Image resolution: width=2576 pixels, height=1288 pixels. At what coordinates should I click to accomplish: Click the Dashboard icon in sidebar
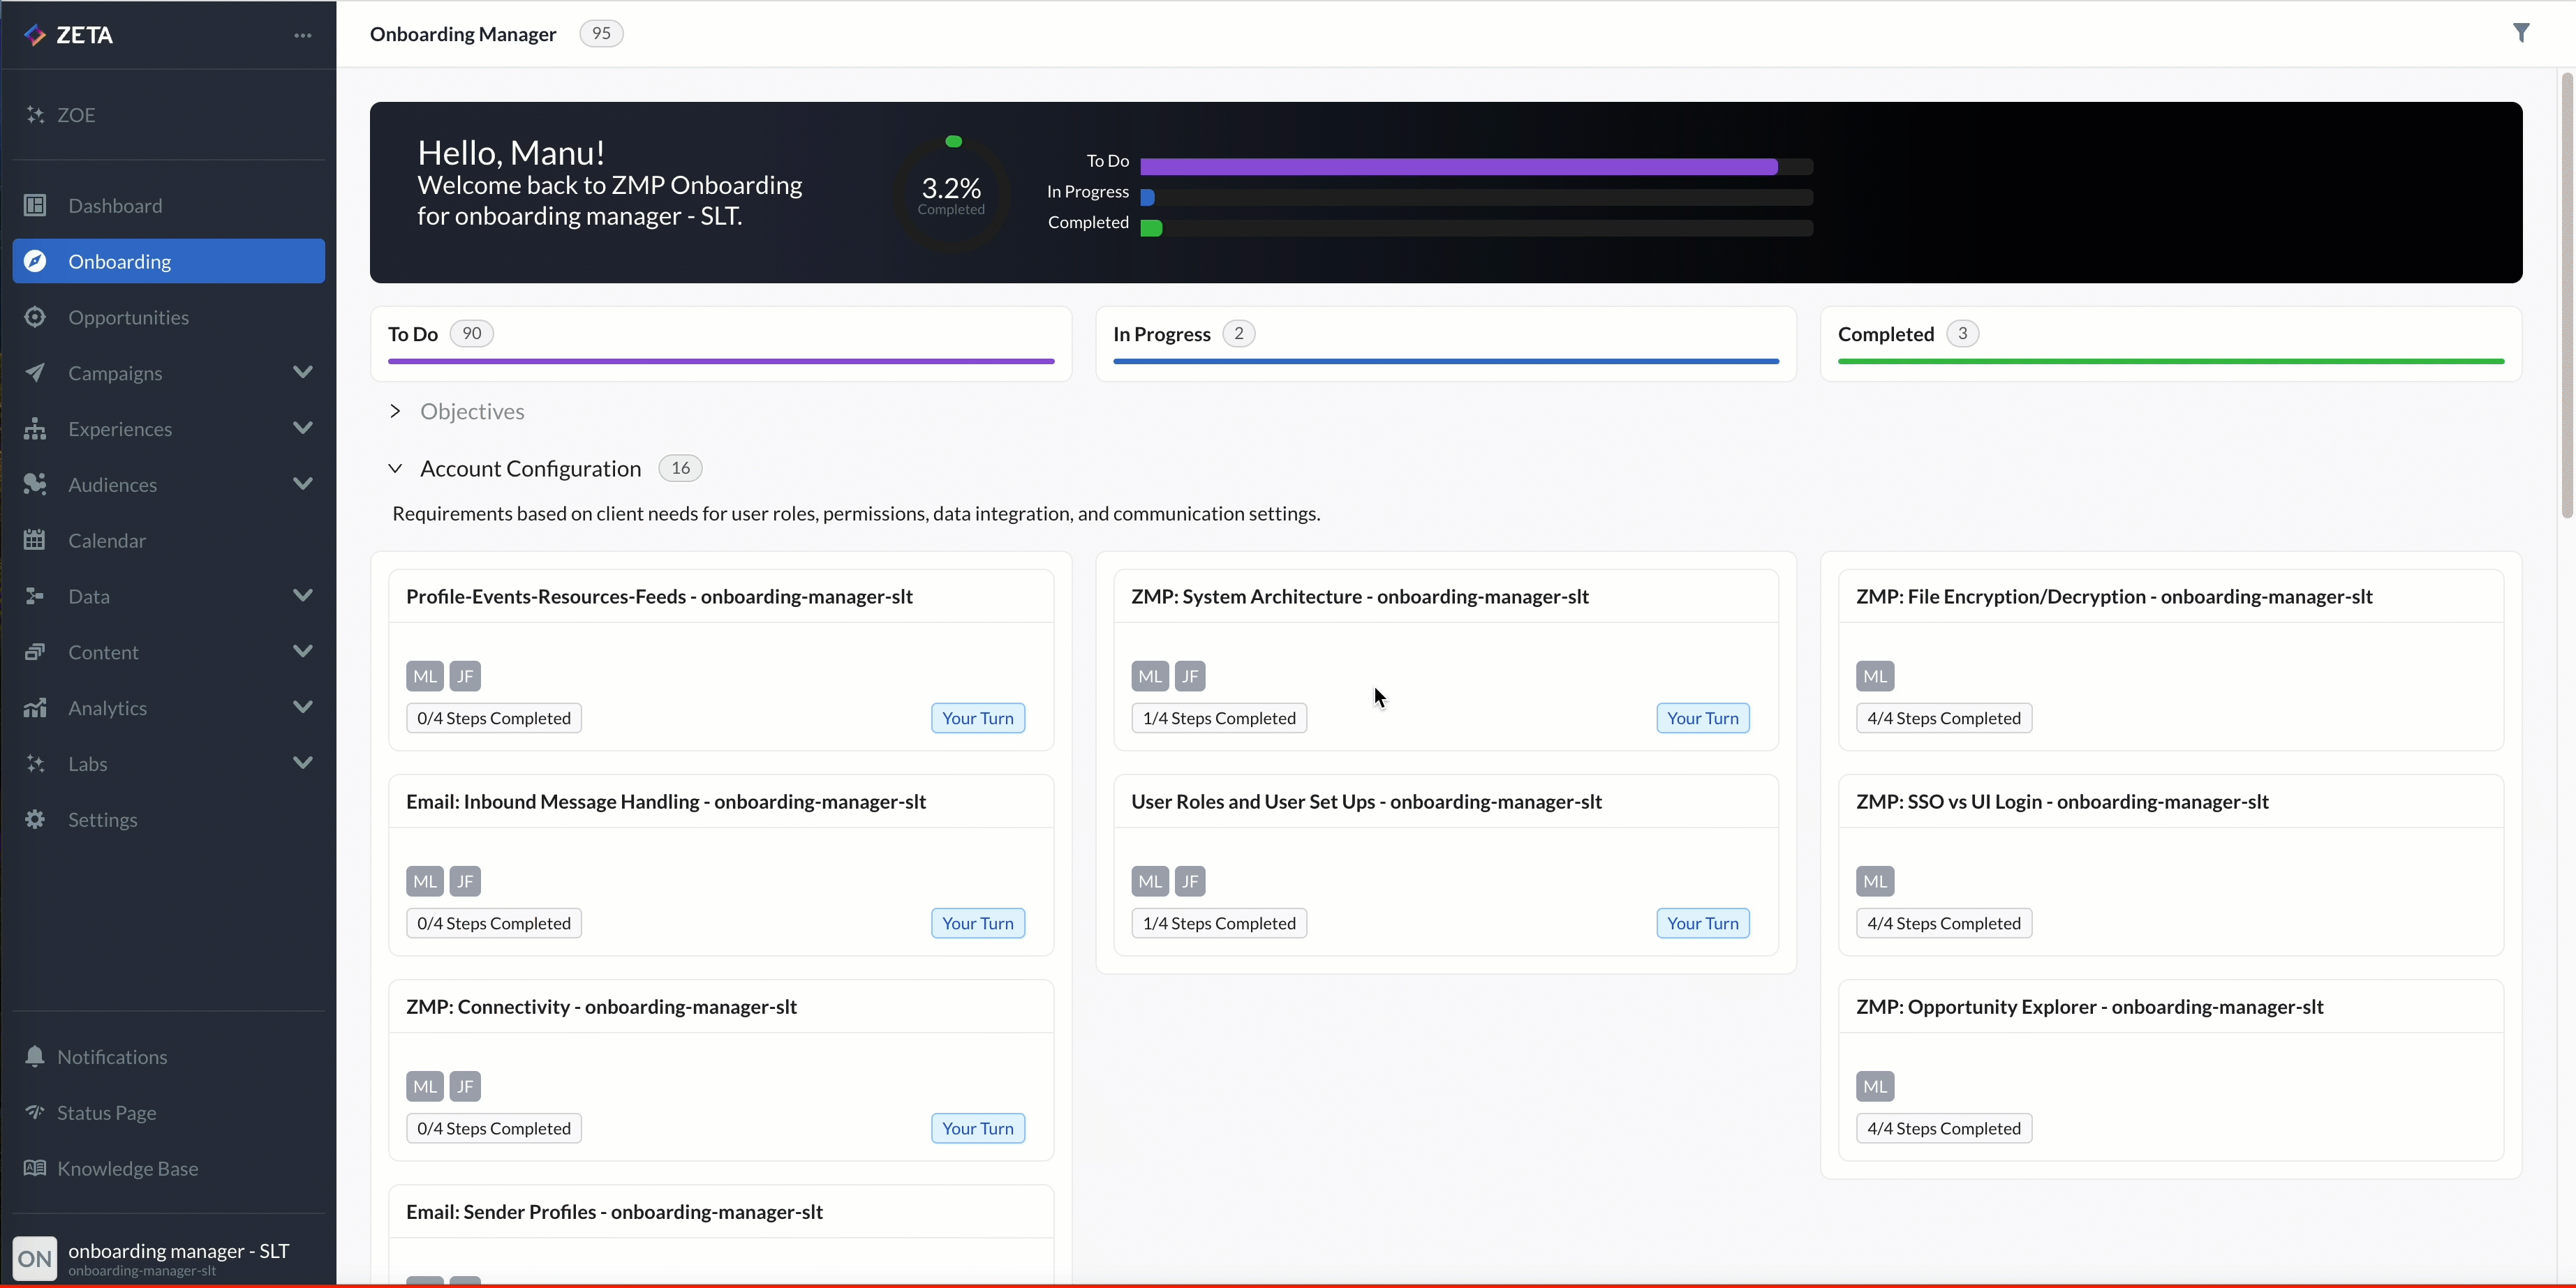[35, 206]
